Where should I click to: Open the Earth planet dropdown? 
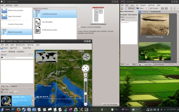tap(14, 92)
